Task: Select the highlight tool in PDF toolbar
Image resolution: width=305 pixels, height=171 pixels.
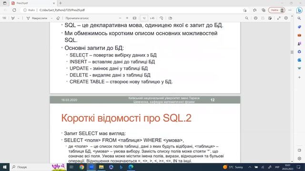Action: click(x=13, y=18)
